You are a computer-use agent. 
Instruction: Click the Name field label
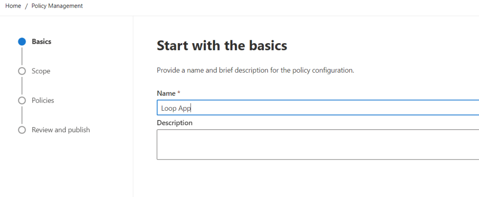[x=166, y=93]
